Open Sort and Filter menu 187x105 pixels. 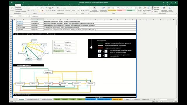164,9
